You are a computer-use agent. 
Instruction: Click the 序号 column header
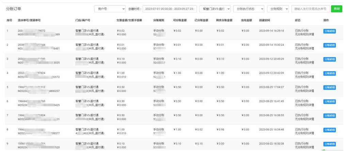coord(9,20)
